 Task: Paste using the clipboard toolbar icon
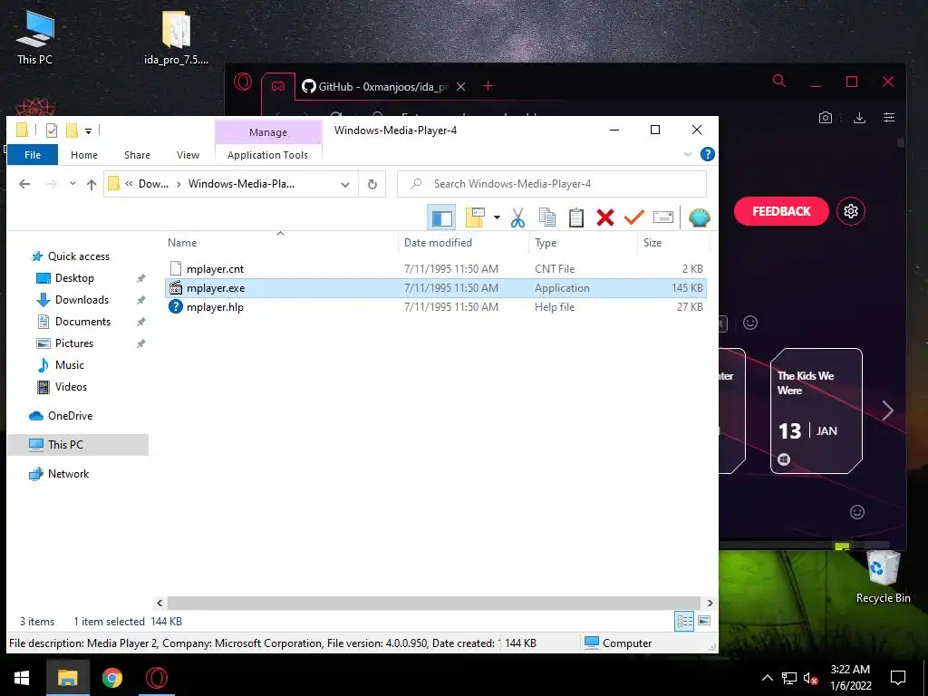point(575,217)
